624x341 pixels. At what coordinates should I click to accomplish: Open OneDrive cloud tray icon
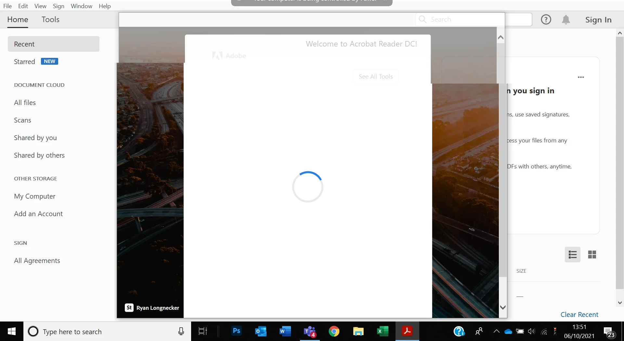pos(508,331)
